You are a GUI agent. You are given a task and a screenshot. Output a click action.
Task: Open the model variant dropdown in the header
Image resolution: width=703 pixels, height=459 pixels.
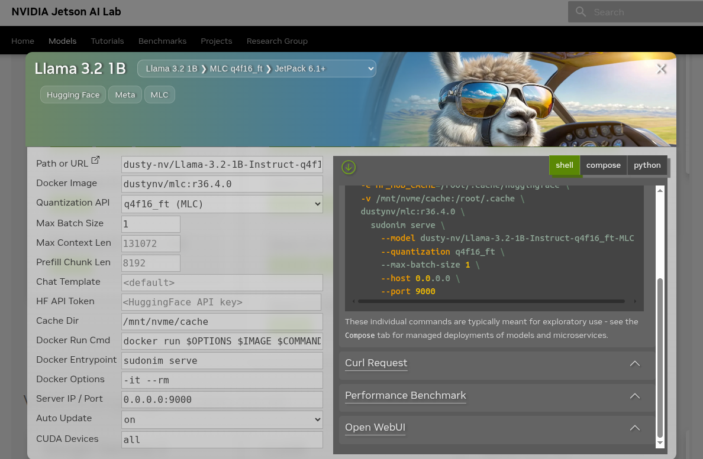click(x=256, y=69)
